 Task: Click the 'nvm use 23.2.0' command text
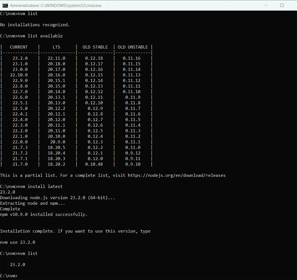[x=16, y=242]
